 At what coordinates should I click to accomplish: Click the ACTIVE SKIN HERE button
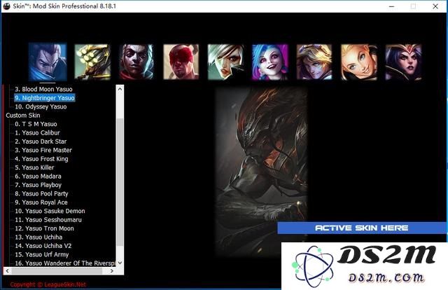pos(361,228)
